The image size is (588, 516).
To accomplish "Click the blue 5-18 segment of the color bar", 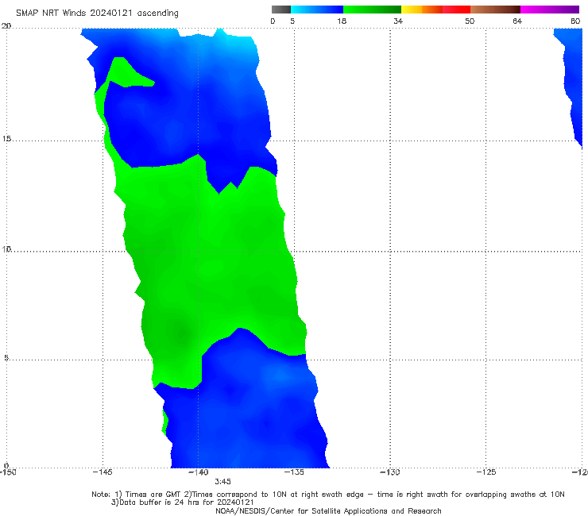I will coord(317,10).
